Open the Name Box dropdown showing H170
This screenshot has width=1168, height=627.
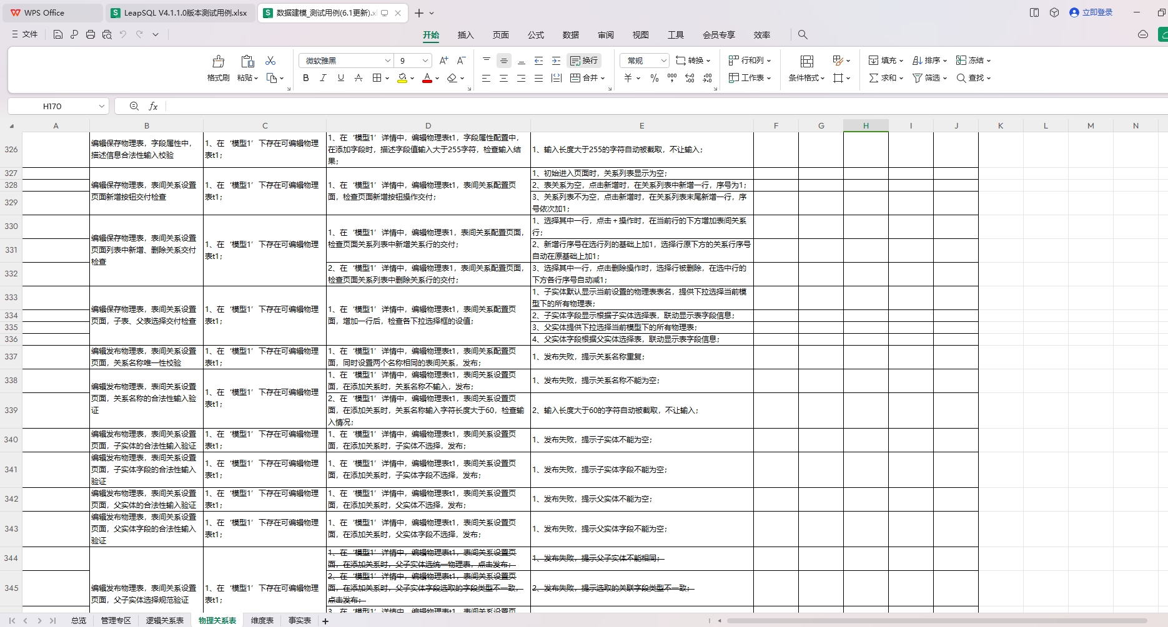coord(101,106)
